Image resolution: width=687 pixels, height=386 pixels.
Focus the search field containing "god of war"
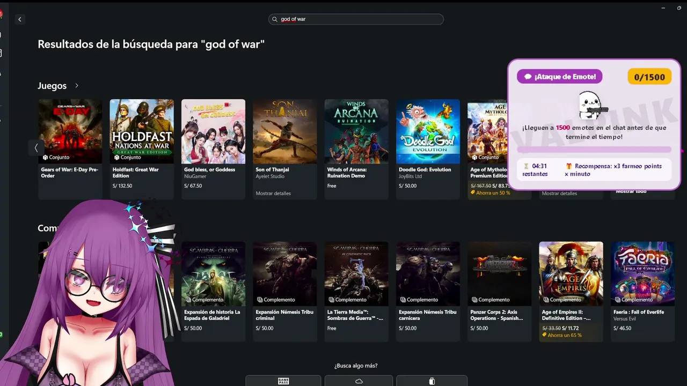[x=356, y=19]
